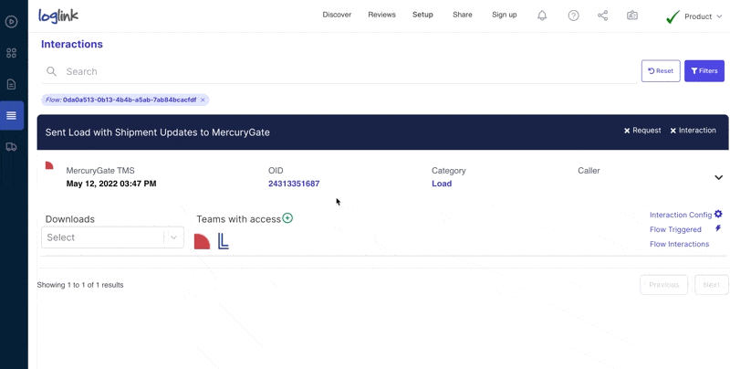This screenshot has width=730, height=369.
Task: Click the Interactions page heading
Action: pyautogui.click(x=72, y=44)
